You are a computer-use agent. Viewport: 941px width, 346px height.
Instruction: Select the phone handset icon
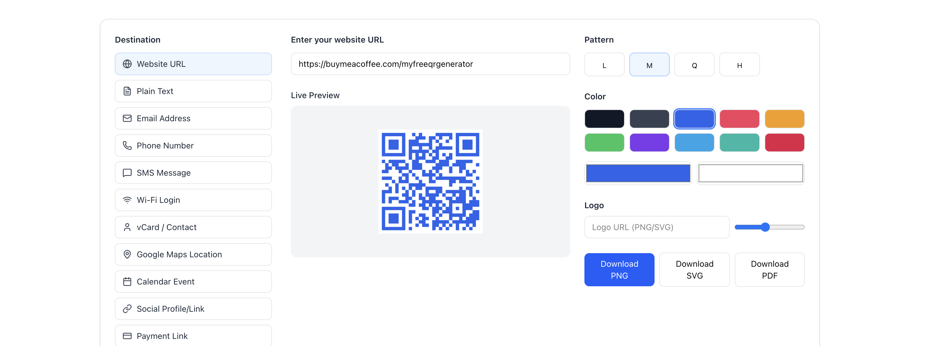tap(127, 145)
